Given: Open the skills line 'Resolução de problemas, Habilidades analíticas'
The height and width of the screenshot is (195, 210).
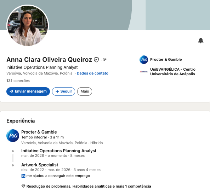Looking at the screenshot, I should click(89, 186).
